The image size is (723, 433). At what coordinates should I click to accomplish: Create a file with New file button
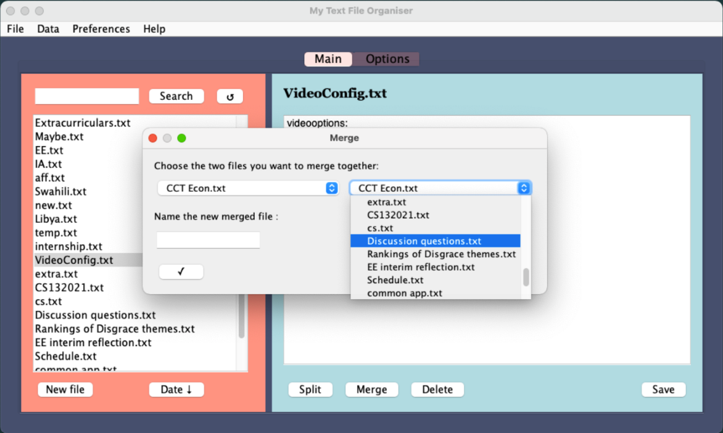(x=65, y=390)
